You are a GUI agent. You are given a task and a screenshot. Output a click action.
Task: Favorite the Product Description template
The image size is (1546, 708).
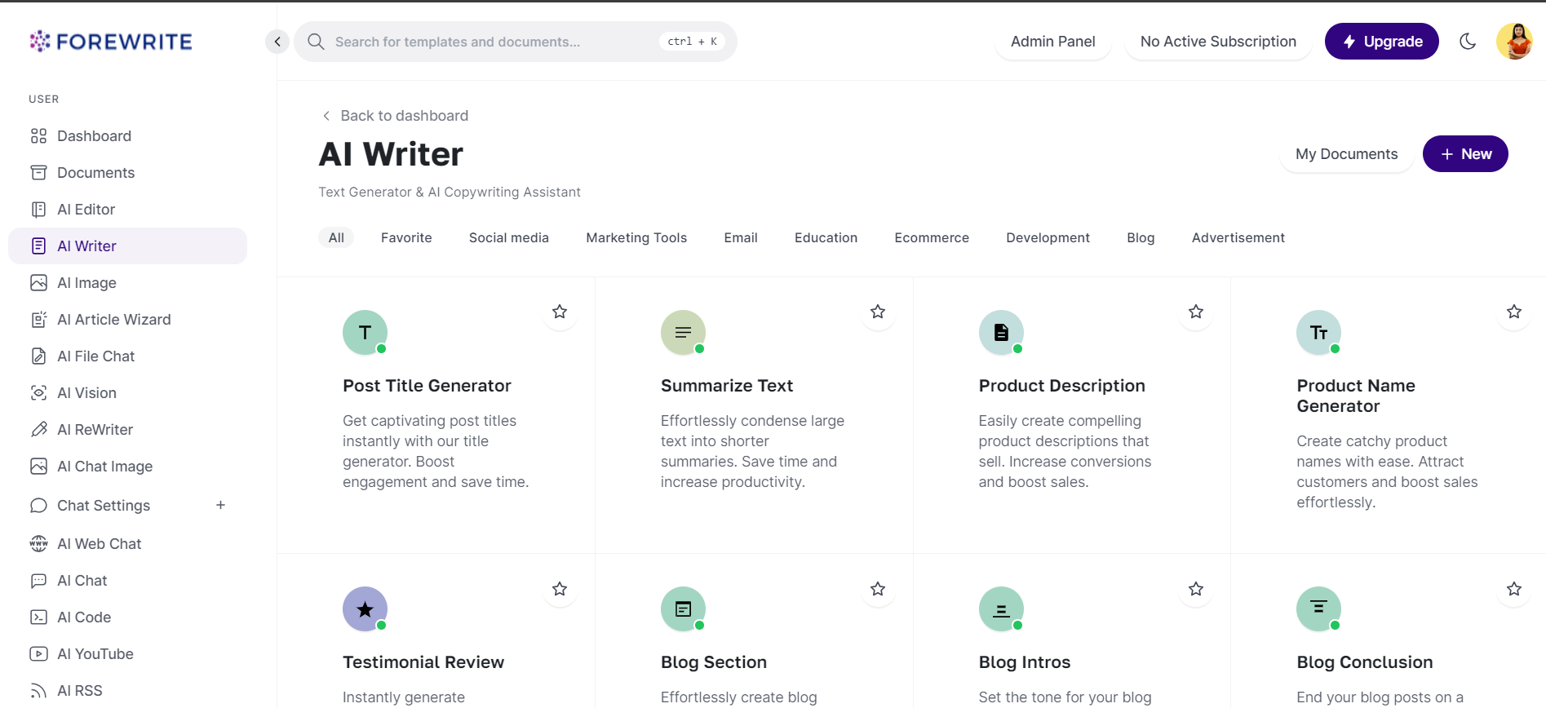[1196, 312]
